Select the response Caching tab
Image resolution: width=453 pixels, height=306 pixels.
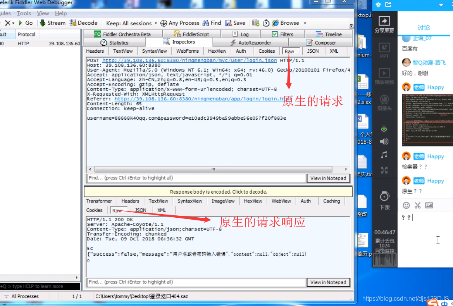click(x=331, y=201)
